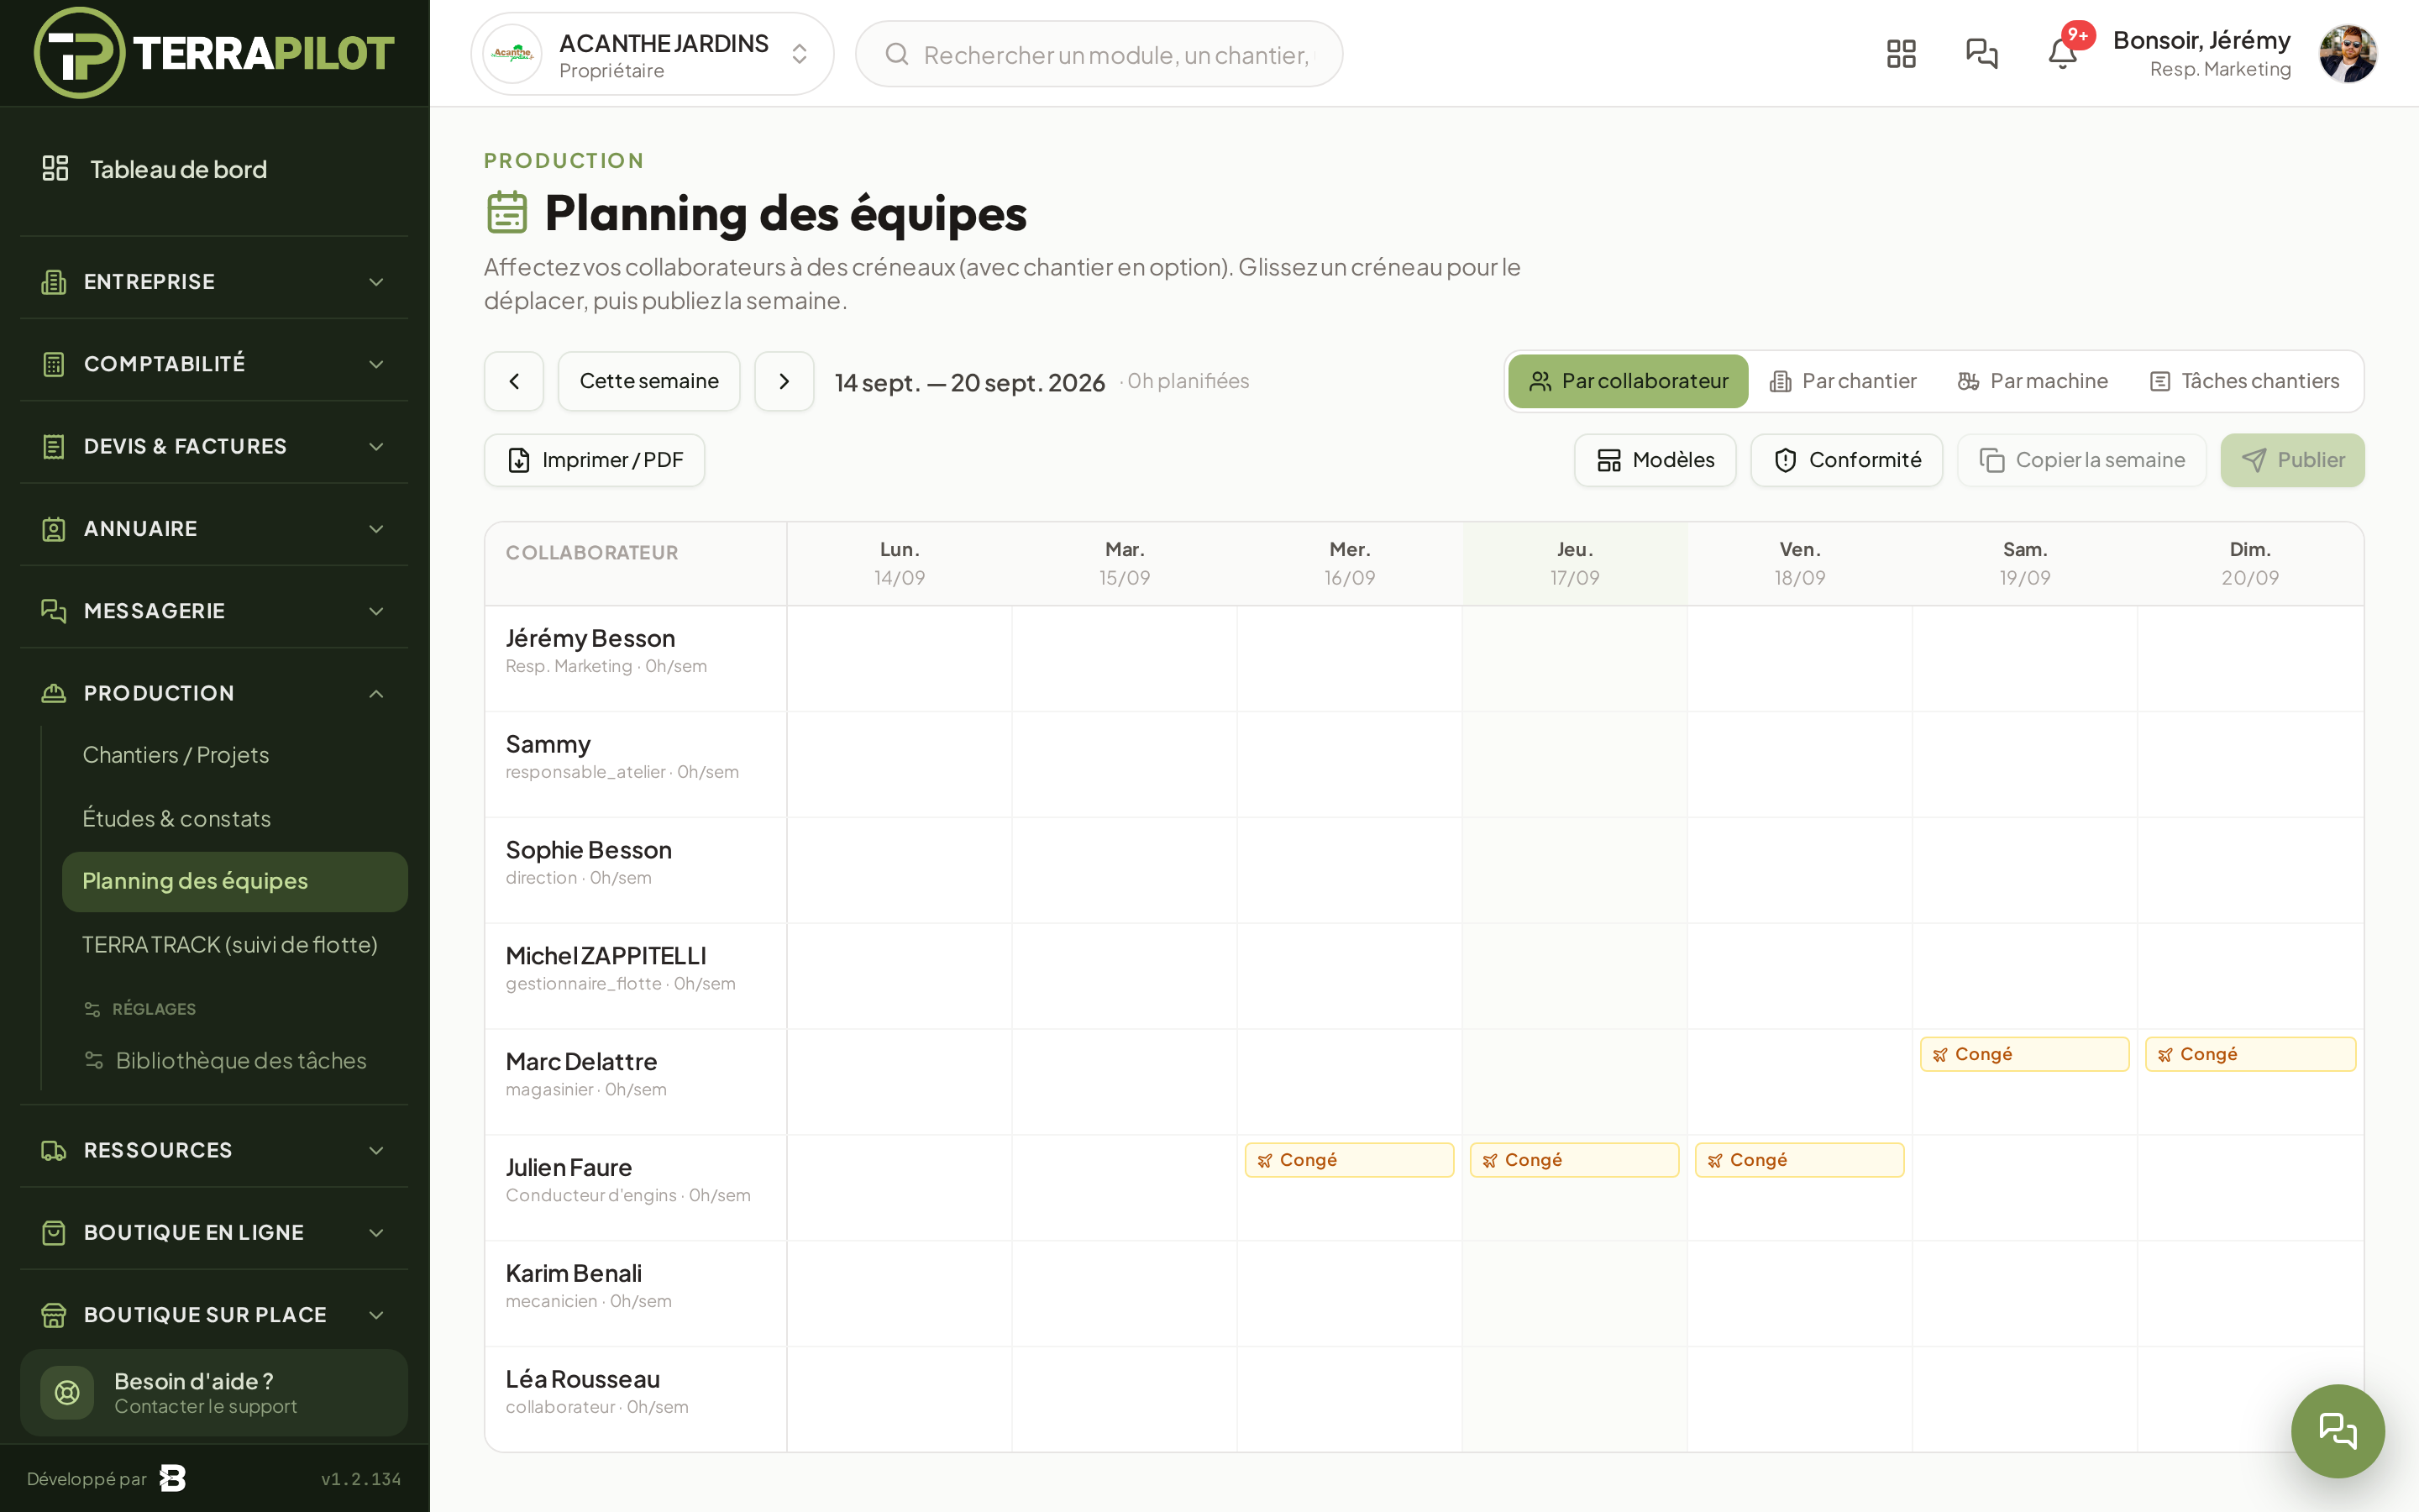
Task: Open the messages icon in top bar
Action: pos(1981,54)
